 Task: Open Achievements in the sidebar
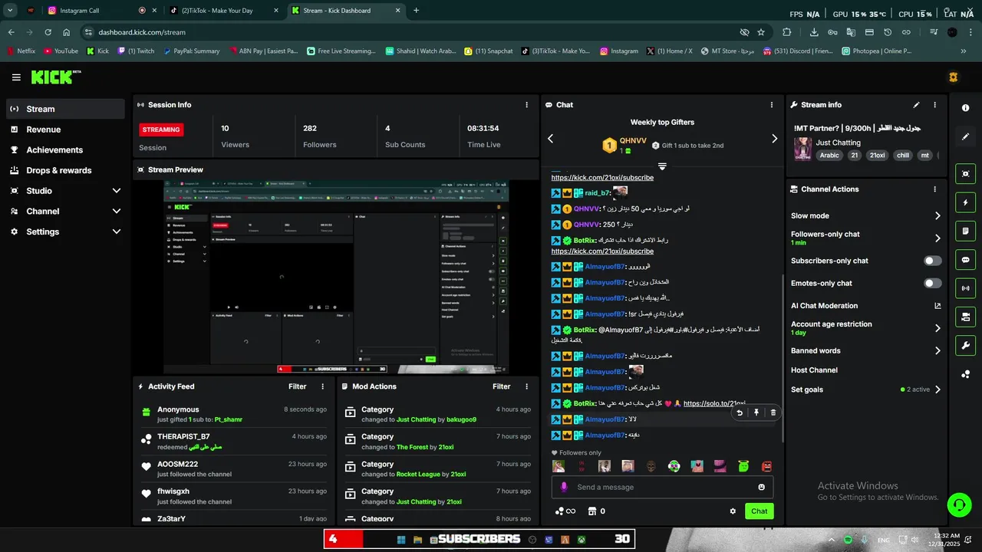tap(65, 150)
